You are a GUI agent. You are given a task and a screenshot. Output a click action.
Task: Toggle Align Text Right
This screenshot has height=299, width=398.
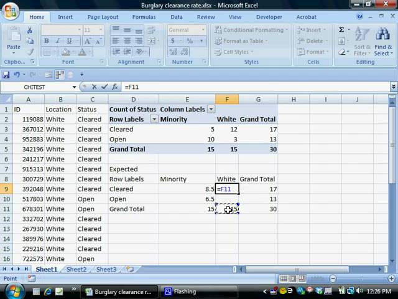tap(139, 41)
